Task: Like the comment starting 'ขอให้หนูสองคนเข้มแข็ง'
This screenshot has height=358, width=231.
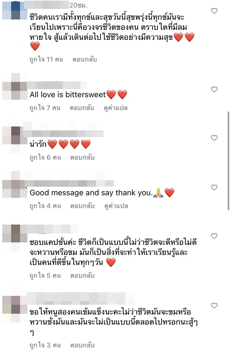Action: 214,306
